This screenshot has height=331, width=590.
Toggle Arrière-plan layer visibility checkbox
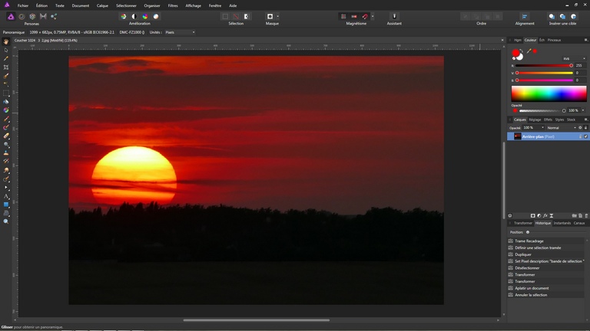coord(586,136)
